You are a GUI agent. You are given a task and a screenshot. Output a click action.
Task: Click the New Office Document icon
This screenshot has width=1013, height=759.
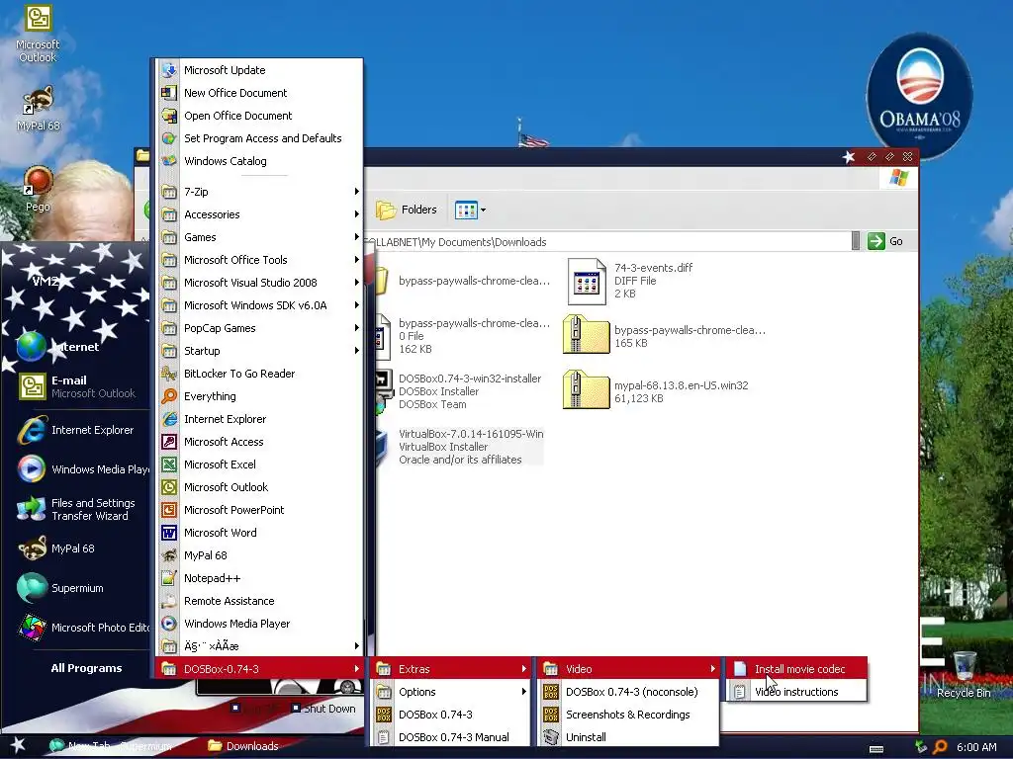point(169,93)
